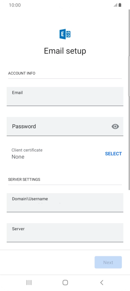Focus the Email input field
Viewport: 130px width, 291px height.
click(x=65, y=96)
